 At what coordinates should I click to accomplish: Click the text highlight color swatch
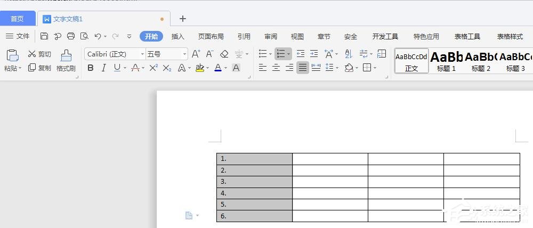coord(199,68)
